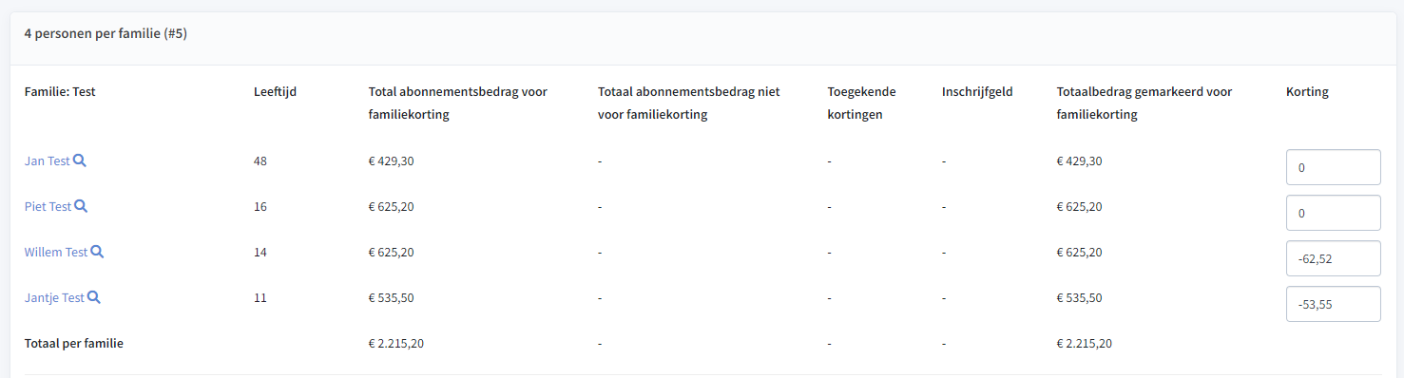Click the '4 personen per familie (#5)' heading

click(106, 33)
